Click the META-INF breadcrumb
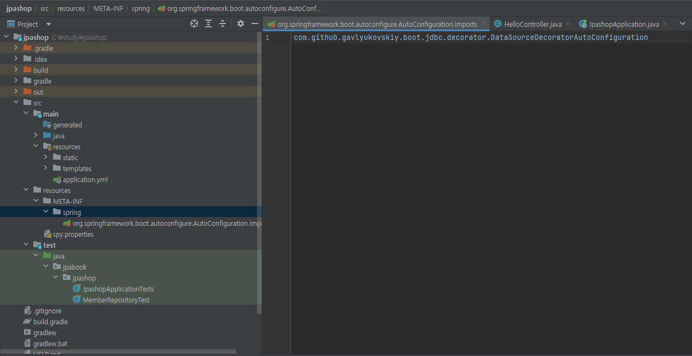Image resolution: width=692 pixels, height=356 pixels. click(x=107, y=9)
